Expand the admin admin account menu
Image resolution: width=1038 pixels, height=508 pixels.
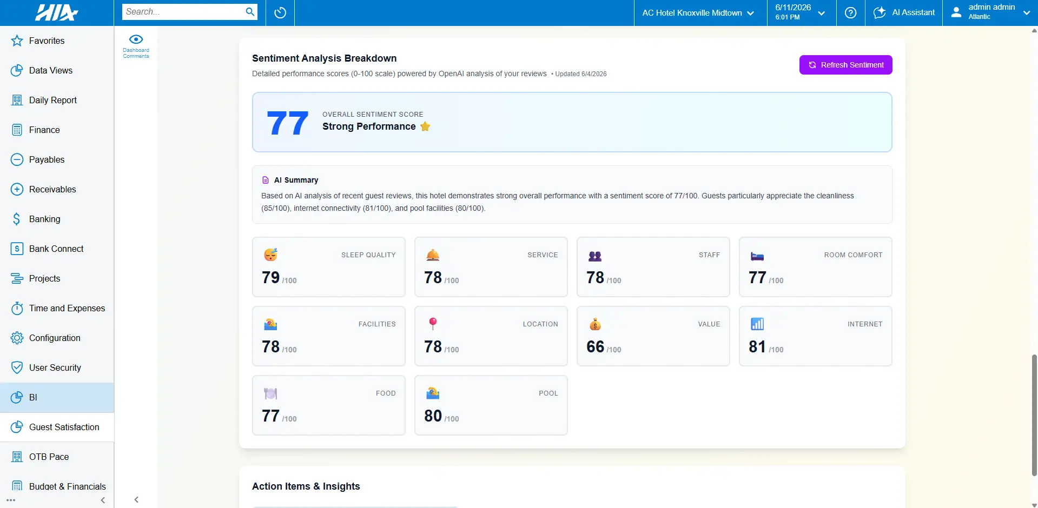991,12
